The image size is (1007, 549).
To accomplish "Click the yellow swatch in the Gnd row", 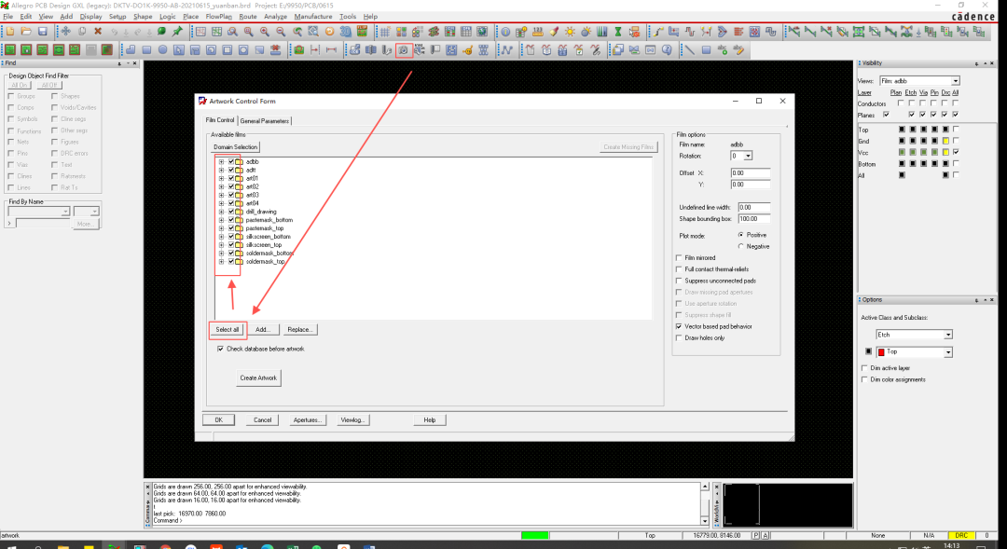I will pos(945,141).
